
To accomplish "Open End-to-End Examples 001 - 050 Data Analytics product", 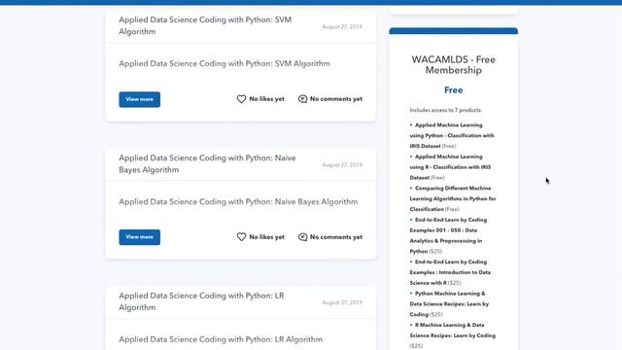I will (448, 235).
